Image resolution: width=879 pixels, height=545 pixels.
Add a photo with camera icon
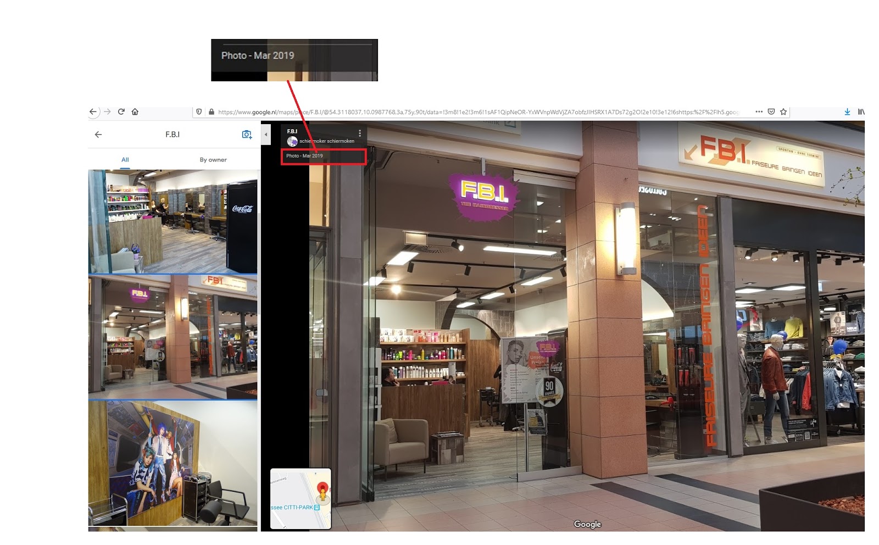coord(247,135)
